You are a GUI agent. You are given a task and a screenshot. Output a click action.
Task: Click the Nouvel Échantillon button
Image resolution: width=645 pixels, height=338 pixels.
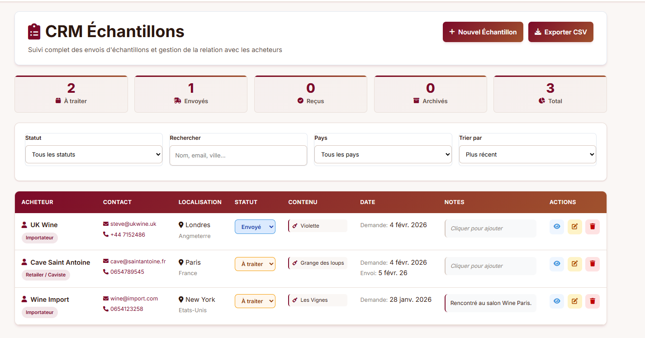[x=483, y=32]
